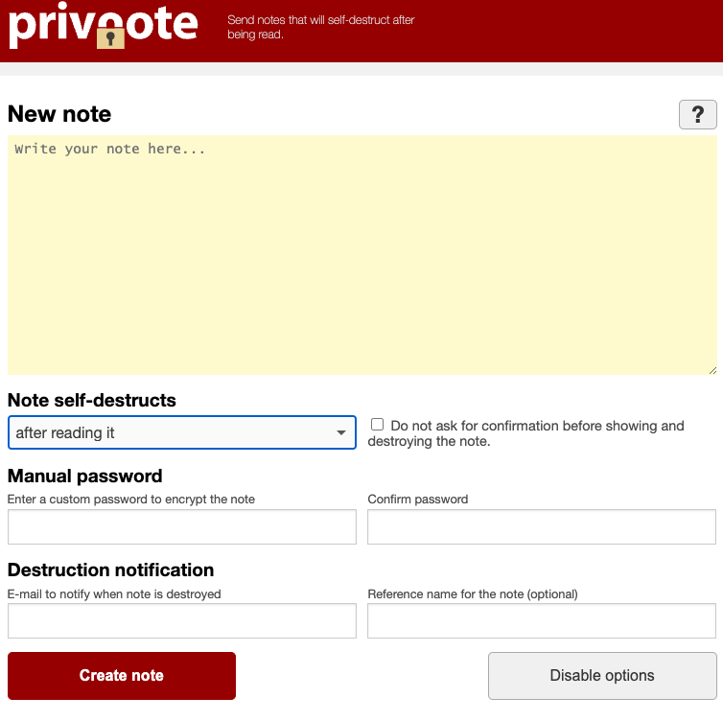This screenshot has height=721, width=723.
Task: Click the 'Do not ask for confirmation' label text
Action: (537, 426)
